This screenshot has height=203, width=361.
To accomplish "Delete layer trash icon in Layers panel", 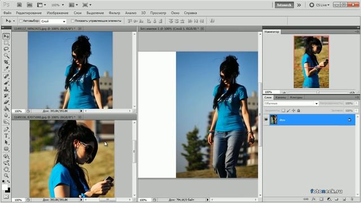I will coord(351,199).
